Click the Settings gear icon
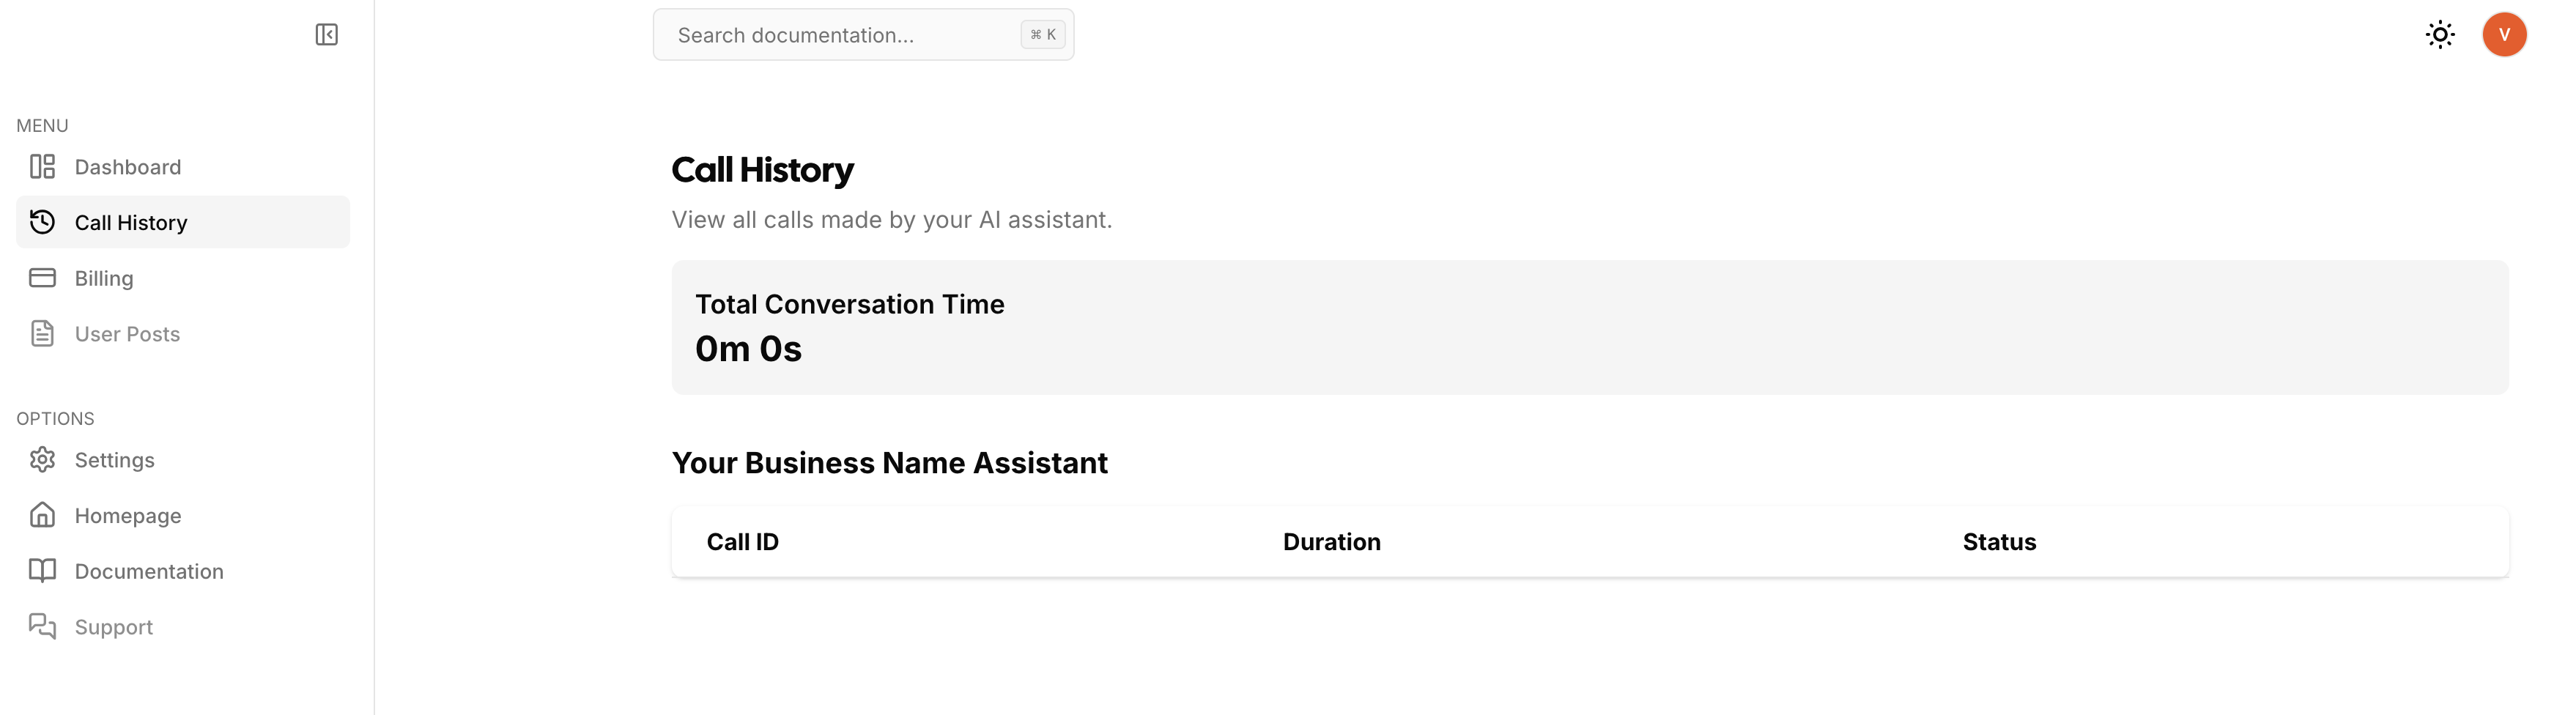Image resolution: width=2576 pixels, height=715 pixels. pos(42,460)
